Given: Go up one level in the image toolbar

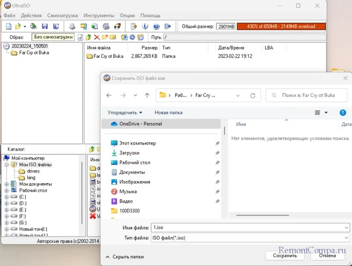Looking at the screenshot, I should 89,37.
